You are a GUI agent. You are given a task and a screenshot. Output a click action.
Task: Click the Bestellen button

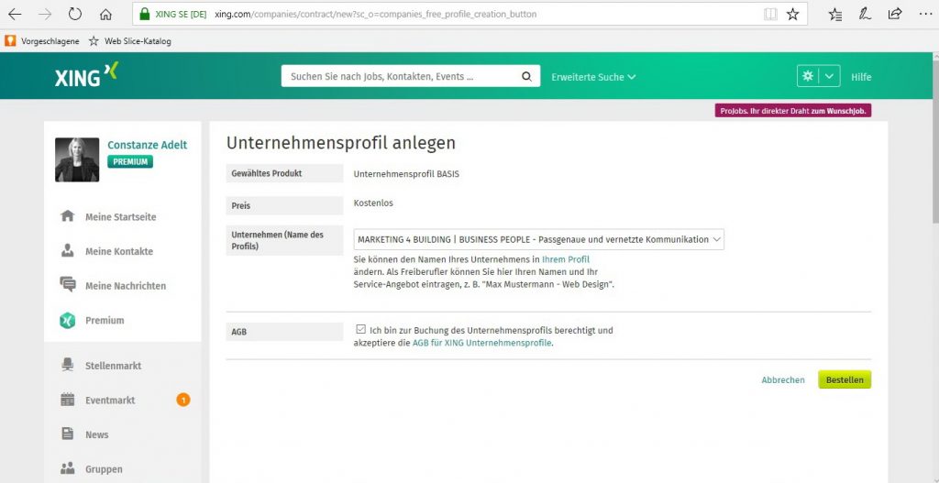pos(845,379)
